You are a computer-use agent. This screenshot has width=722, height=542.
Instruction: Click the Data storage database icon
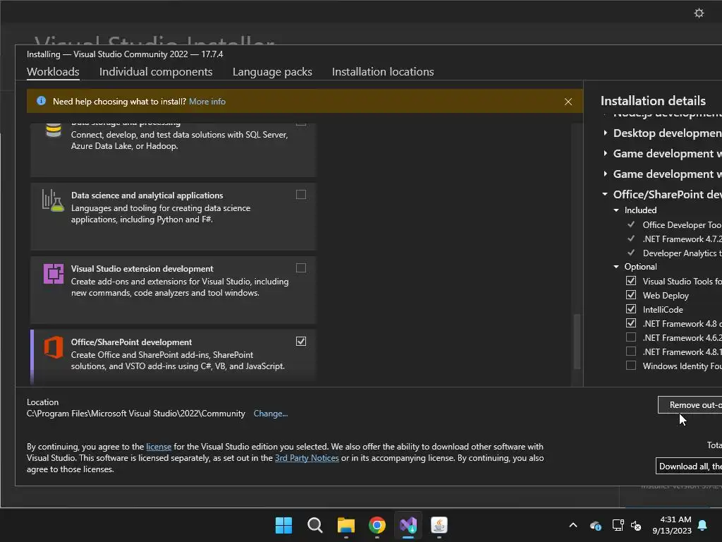54,130
